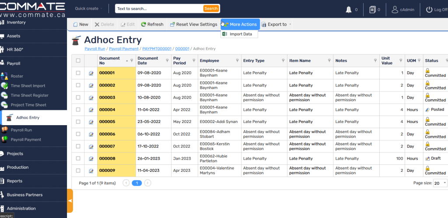
Task: Open the Page size dropdown
Action: [x=440, y=183]
